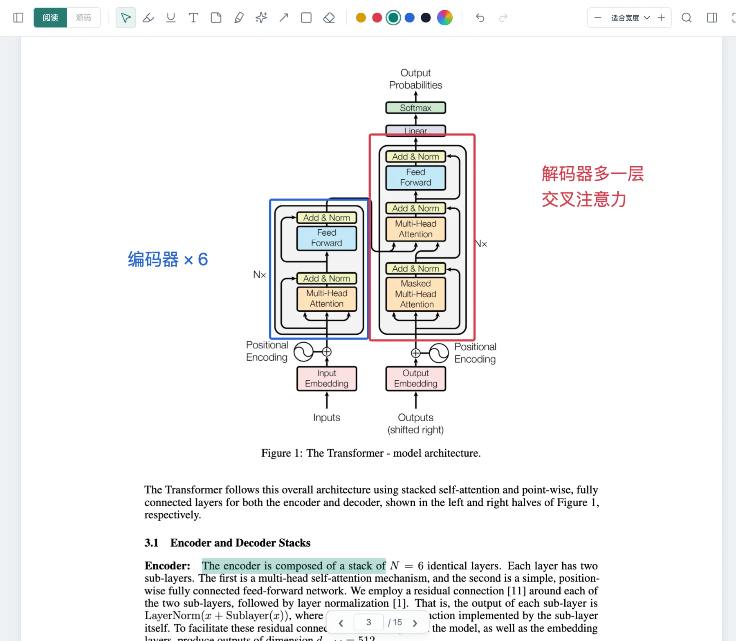Select the rectangle shape tool
Image resolution: width=736 pixels, height=641 pixels.
tap(306, 18)
